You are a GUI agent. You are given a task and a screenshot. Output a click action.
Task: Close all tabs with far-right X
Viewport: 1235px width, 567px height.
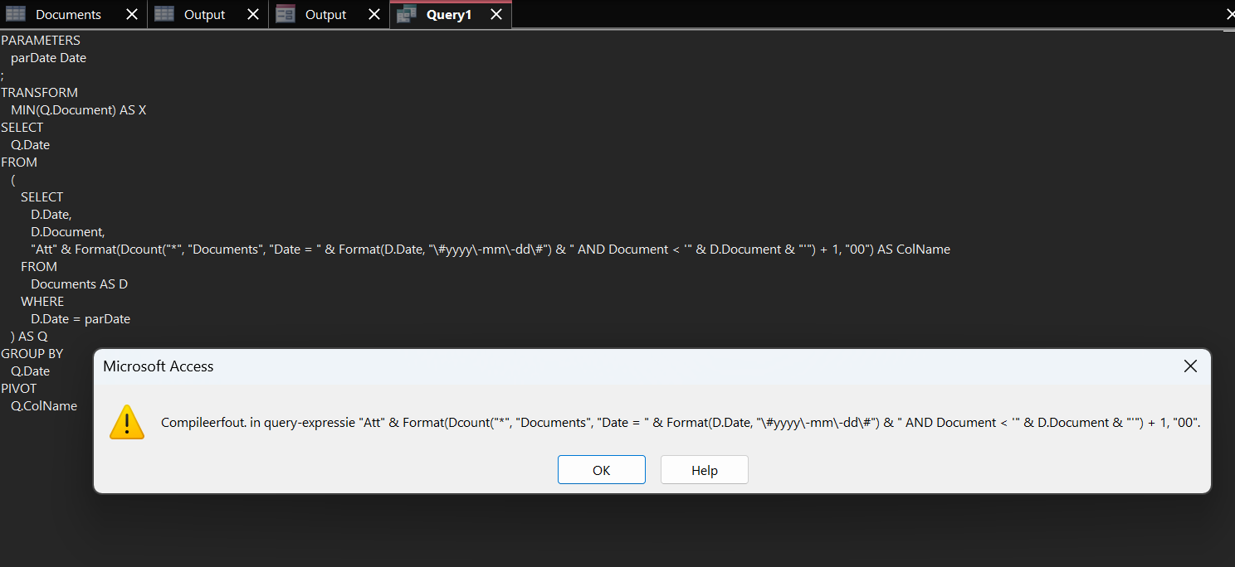coord(1230,15)
